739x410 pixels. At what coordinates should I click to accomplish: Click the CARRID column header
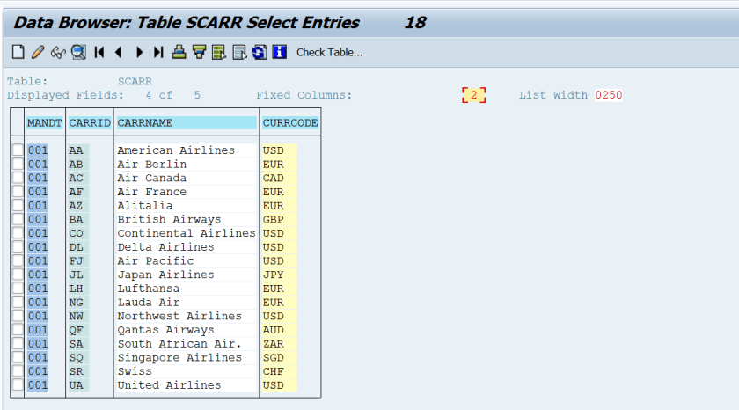90,123
